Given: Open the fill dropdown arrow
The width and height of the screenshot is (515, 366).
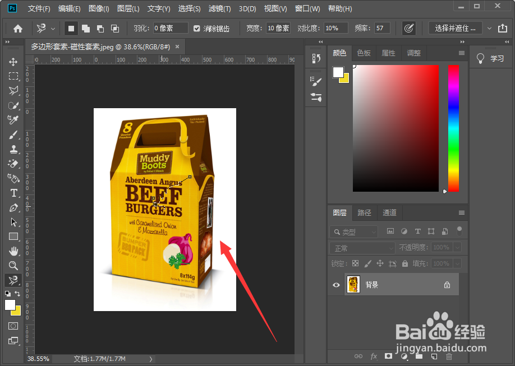Looking at the screenshot, I should click(457, 263).
